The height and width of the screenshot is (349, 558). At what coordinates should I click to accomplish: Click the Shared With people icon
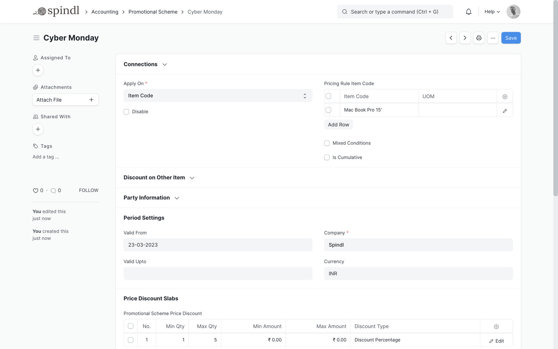click(36, 117)
